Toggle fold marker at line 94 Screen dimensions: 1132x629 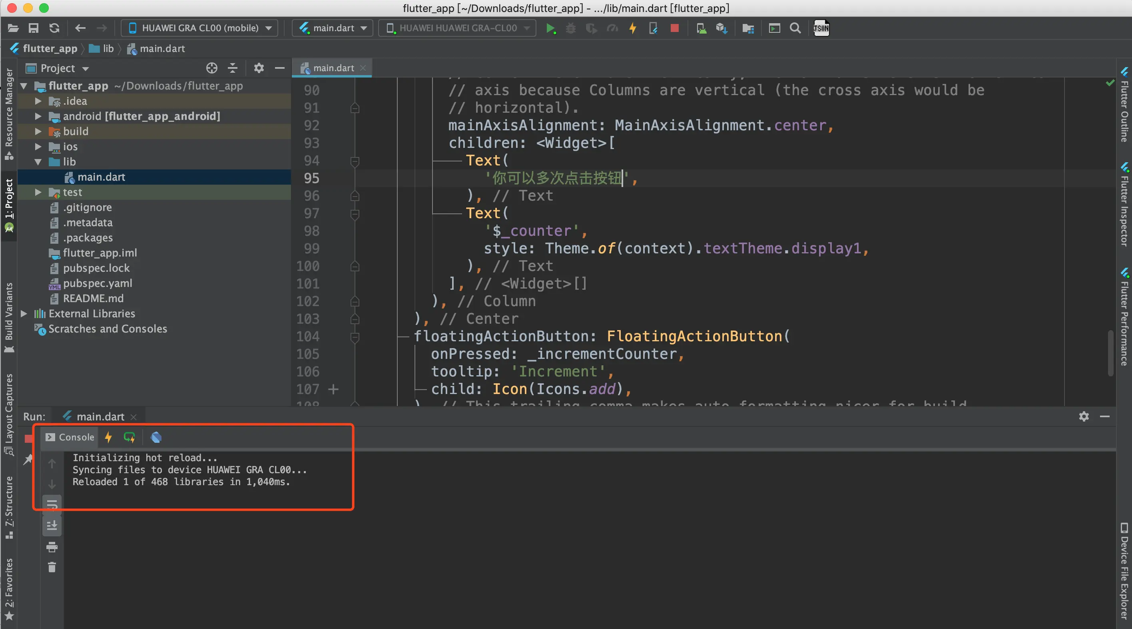[355, 161]
